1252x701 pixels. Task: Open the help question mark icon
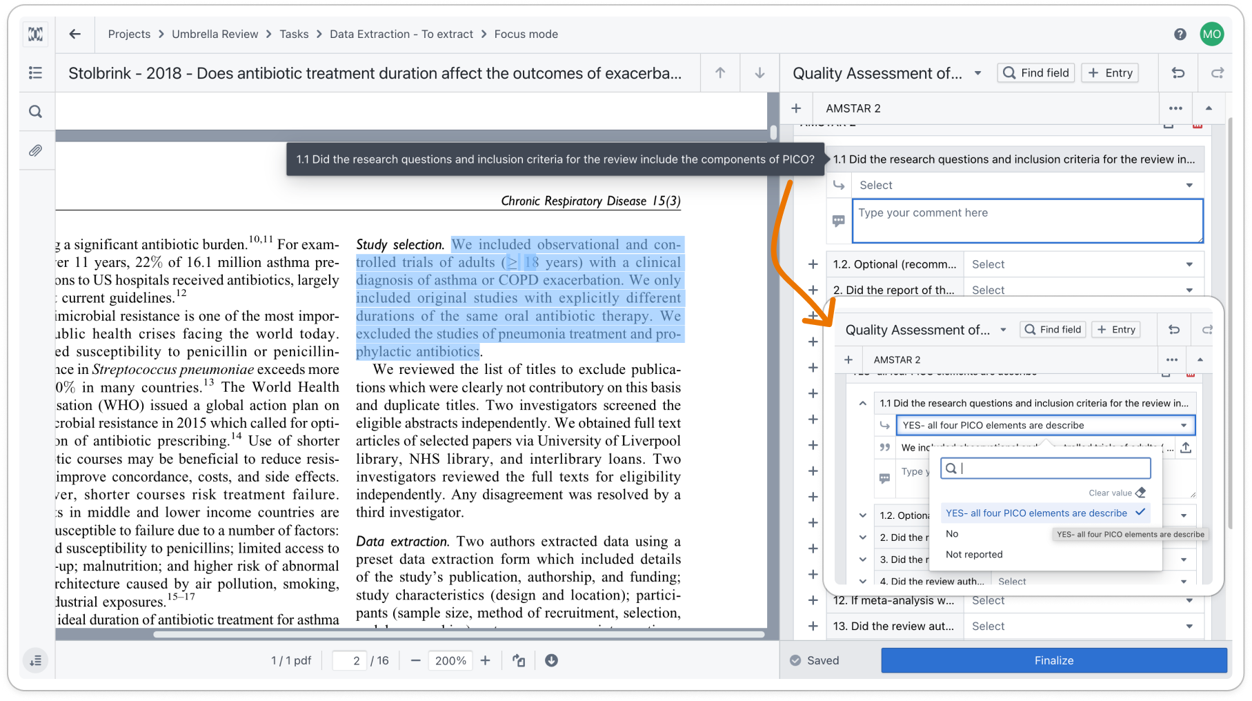pos(1180,34)
